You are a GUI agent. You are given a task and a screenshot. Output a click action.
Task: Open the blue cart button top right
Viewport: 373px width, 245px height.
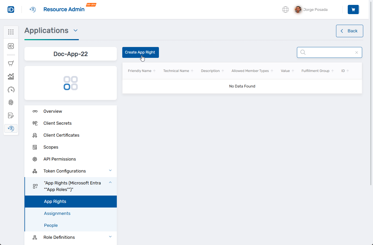click(353, 9)
